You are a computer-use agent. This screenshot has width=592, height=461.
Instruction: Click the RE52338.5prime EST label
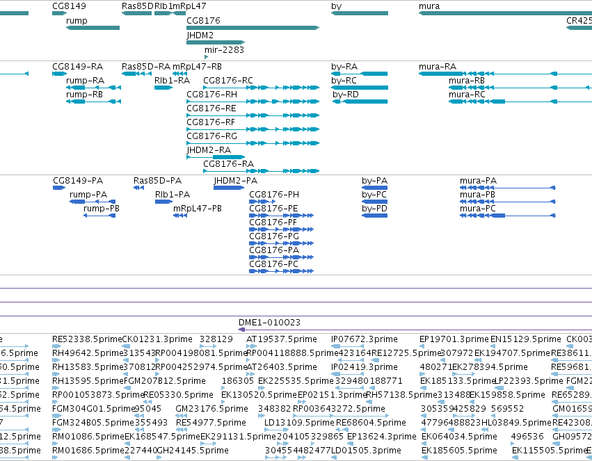coord(87,339)
